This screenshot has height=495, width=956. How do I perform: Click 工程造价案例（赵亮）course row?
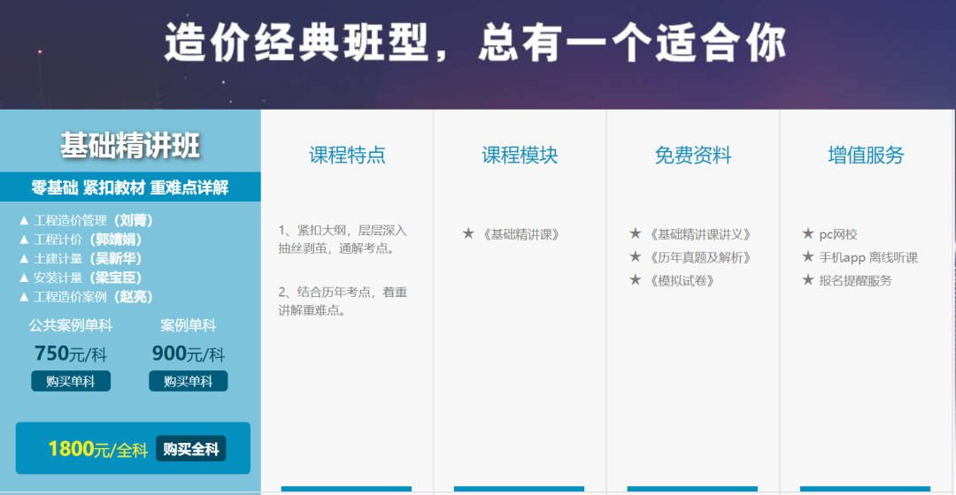coord(87,296)
